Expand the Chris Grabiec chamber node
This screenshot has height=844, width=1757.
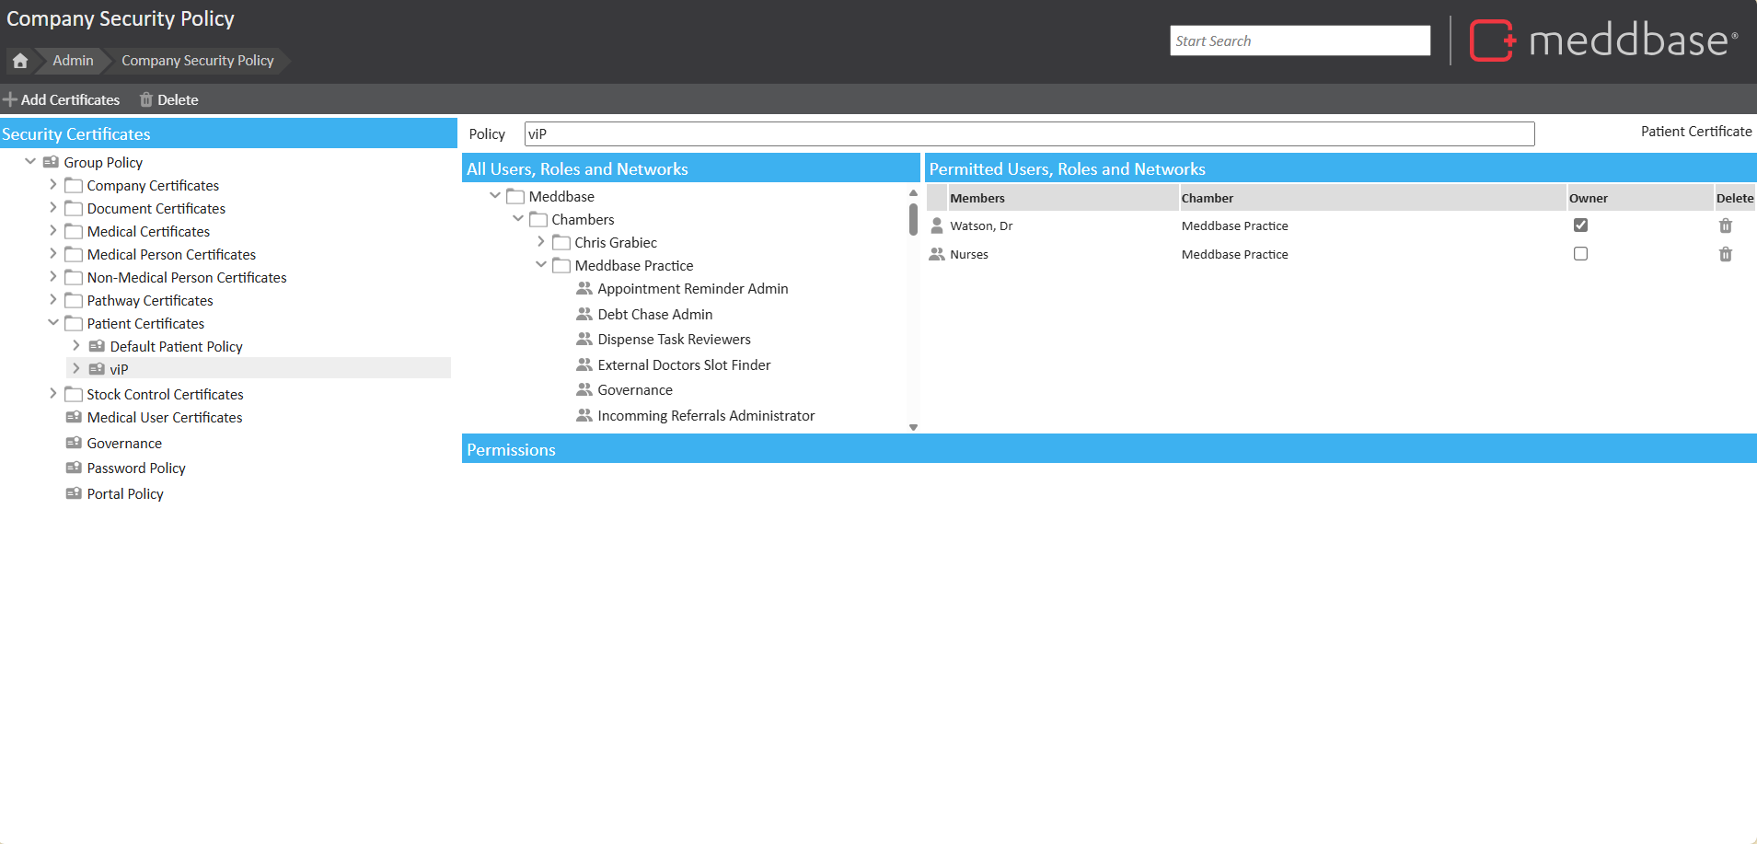click(x=541, y=242)
